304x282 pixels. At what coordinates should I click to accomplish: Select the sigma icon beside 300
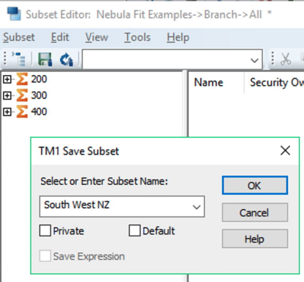22,95
